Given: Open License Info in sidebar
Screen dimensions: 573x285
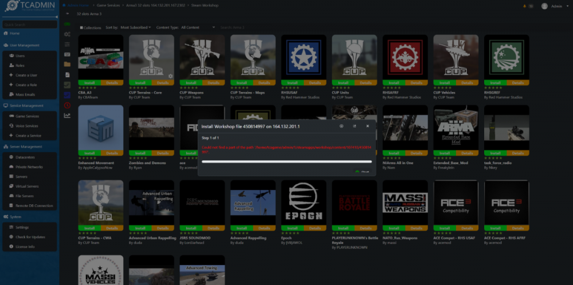Looking at the screenshot, I should pos(25,247).
